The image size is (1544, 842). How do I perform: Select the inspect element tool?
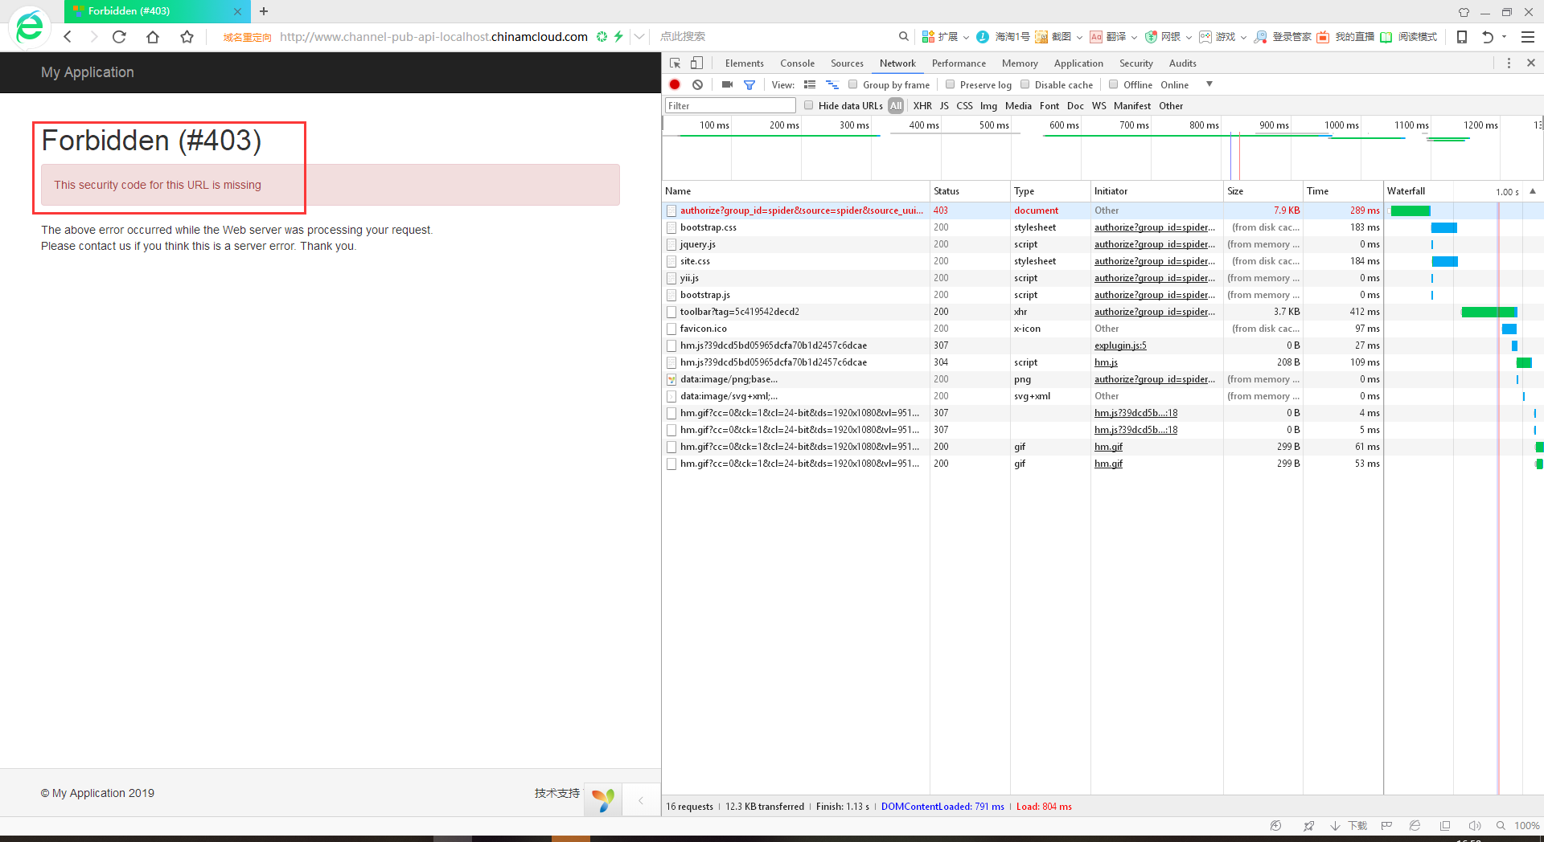coord(675,63)
